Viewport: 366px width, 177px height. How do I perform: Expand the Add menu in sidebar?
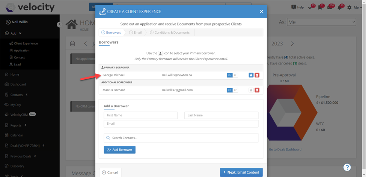point(13,33)
